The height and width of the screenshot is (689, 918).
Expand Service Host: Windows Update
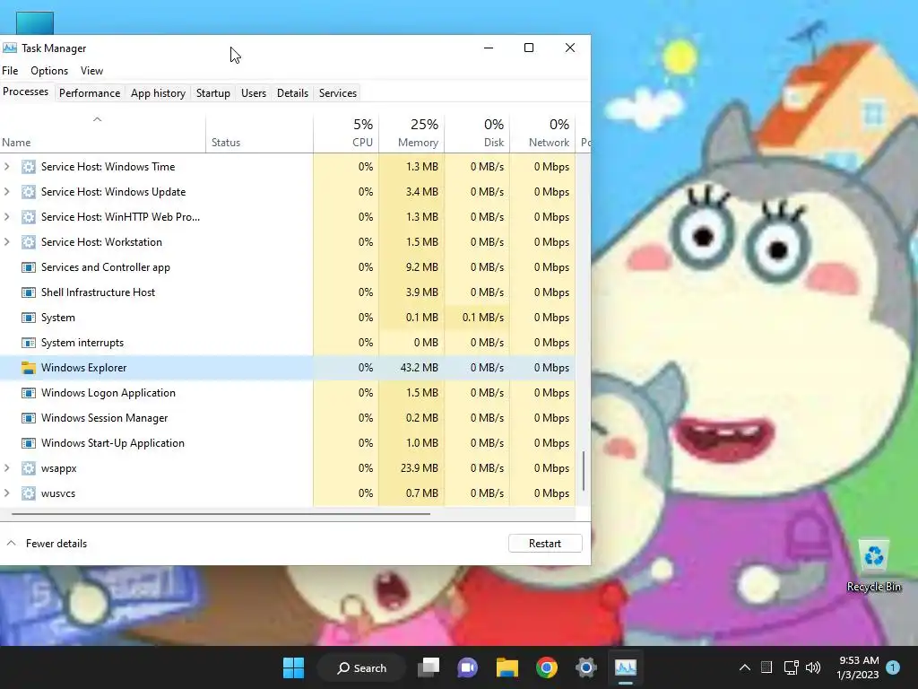7,192
